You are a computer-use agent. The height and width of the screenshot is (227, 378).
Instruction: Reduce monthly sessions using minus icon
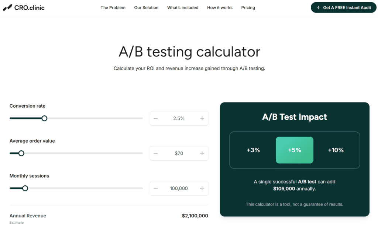[x=156, y=188]
